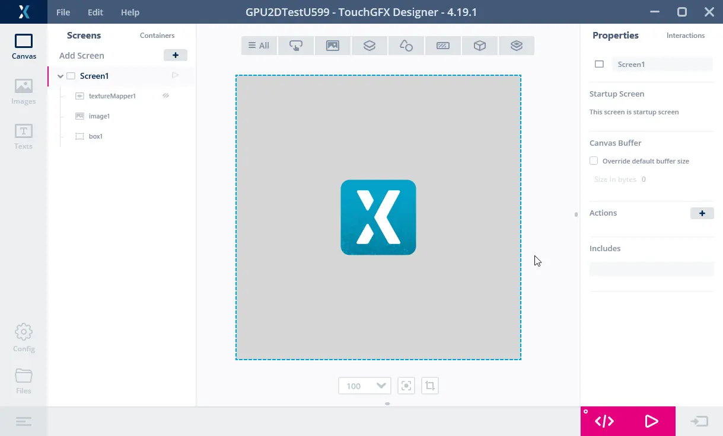Show the Buttons widget category
This screenshot has height=436, width=723.
point(296,46)
